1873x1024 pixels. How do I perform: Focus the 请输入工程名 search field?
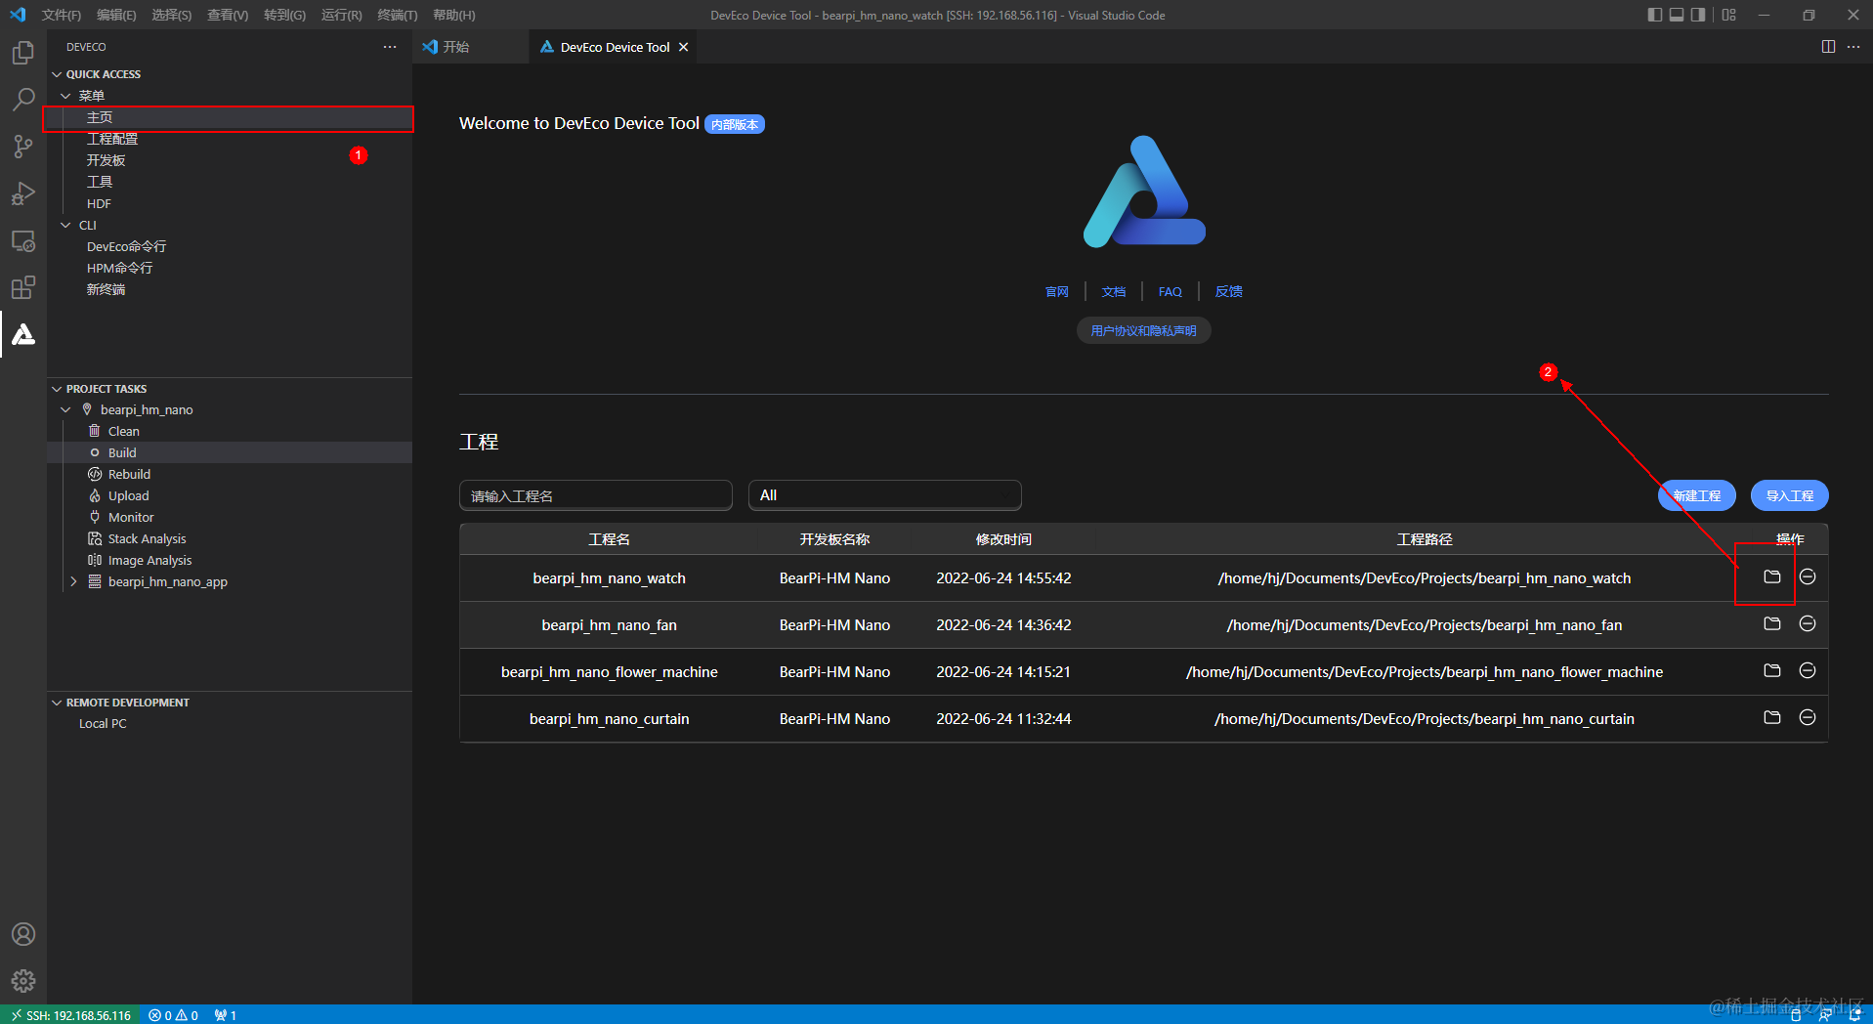596,495
